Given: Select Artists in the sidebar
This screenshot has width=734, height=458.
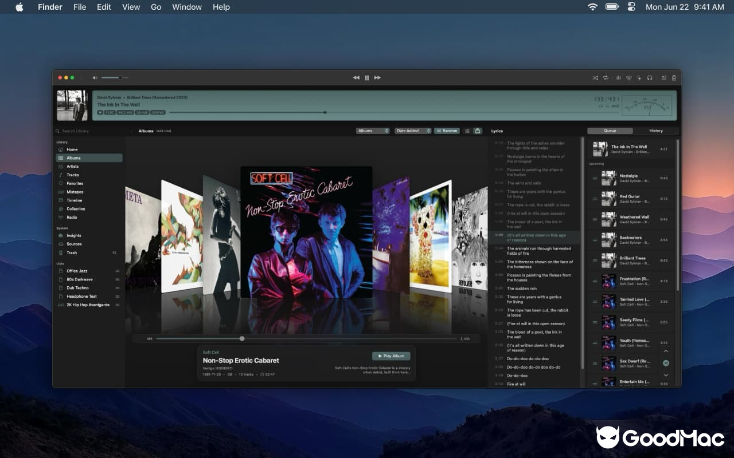Looking at the screenshot, I should click(x=89, y=167).
